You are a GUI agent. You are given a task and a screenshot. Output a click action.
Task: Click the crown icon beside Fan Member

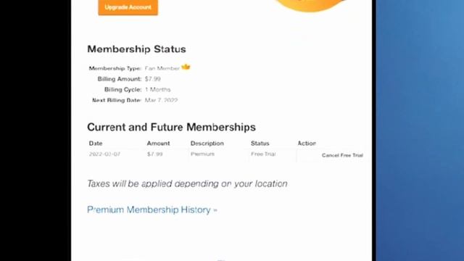tap(186, 67)
